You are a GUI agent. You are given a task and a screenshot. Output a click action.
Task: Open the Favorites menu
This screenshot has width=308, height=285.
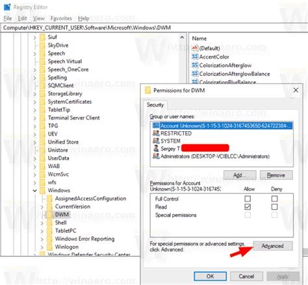[x=61, y=18]
